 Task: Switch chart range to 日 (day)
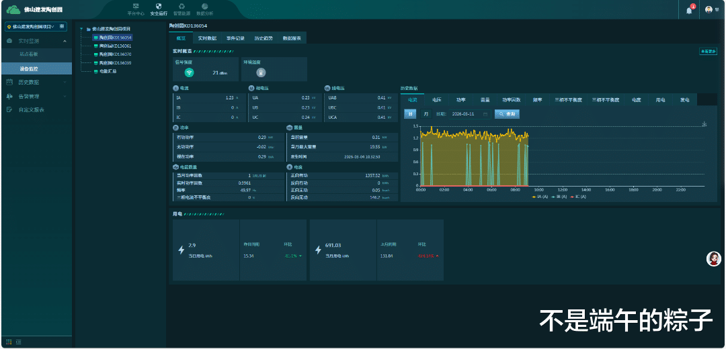click(410, 113)
